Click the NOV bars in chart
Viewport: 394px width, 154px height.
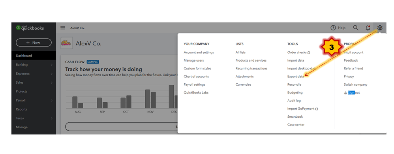(x=150, y=99)
